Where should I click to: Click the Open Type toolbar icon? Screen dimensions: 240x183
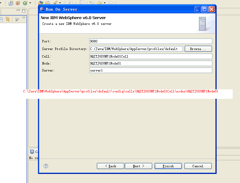[41, 3]
